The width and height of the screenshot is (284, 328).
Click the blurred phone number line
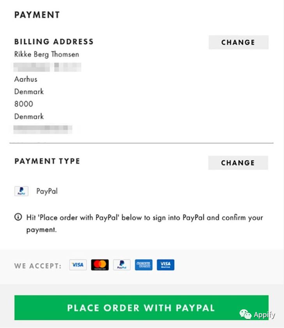(43, 129)
